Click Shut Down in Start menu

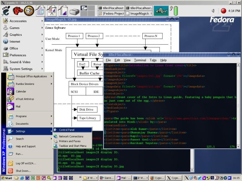coord(23,171)
